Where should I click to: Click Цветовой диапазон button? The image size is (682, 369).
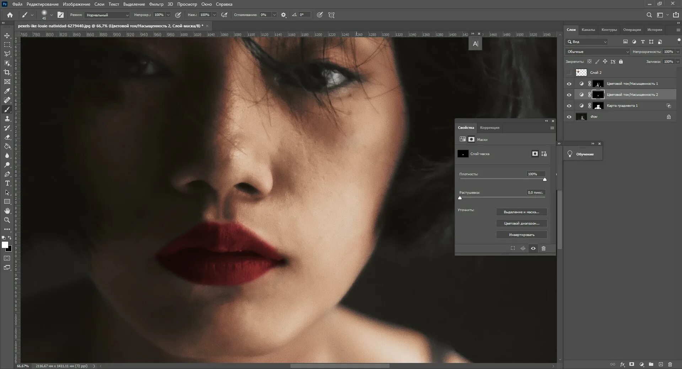(521, 224)
